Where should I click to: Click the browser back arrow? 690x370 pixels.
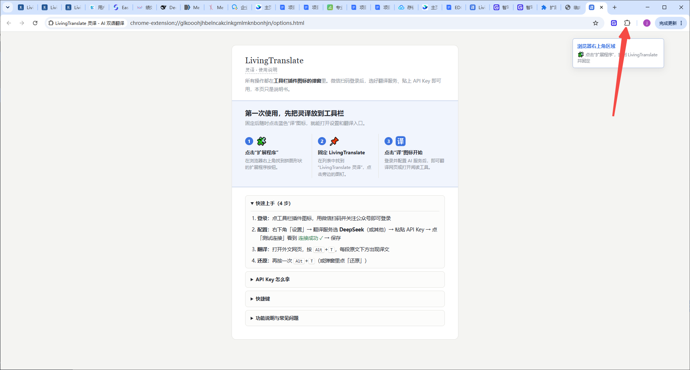pyautogui.click(x=9, y=23)
